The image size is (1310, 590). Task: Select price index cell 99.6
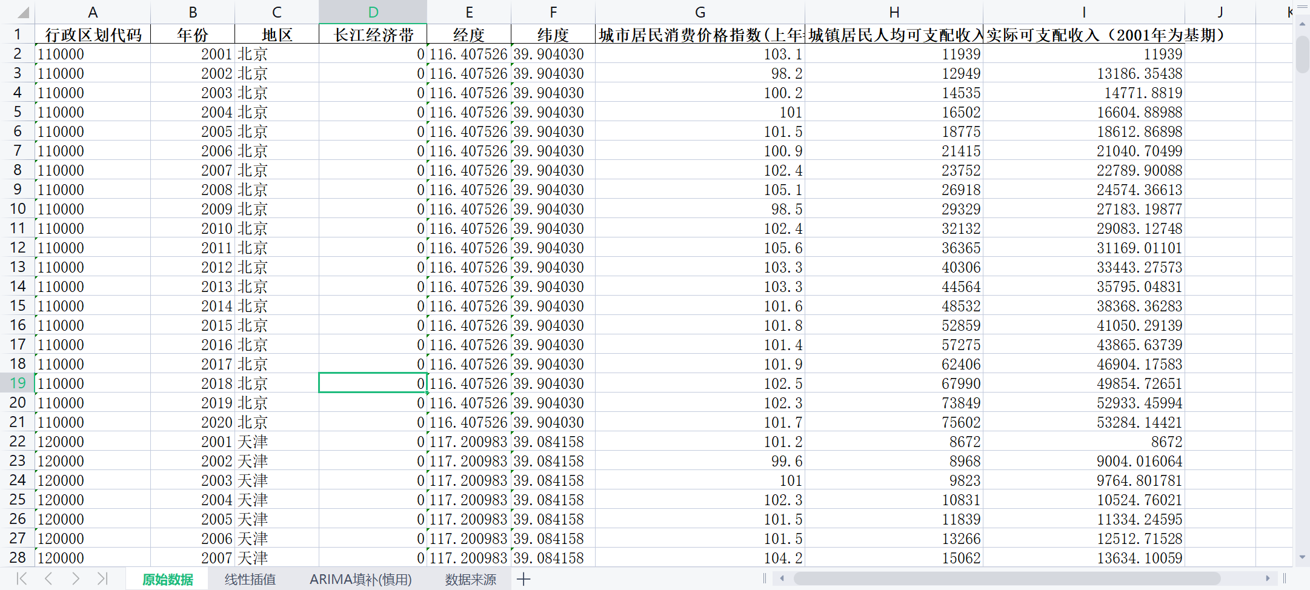(x=700, y=461)
